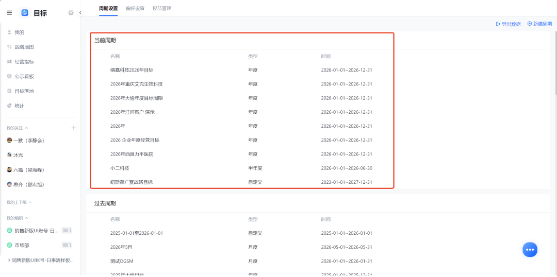Image resolution: width=557 pixels, height=277 pixels.
Task: Select cycle 2026 企业年度经营目标
Action: 135,140
